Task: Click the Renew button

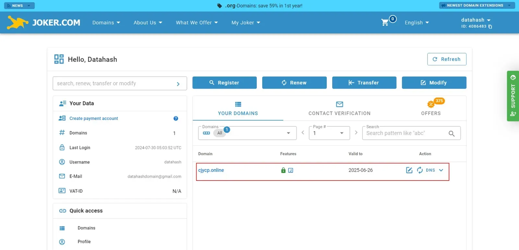Action: (294, 83)
